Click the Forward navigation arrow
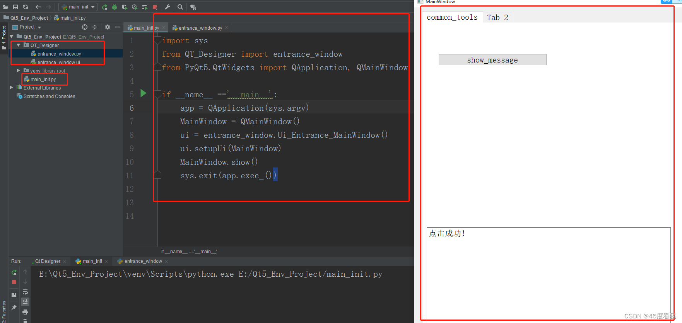 click(x=48, y=7)
